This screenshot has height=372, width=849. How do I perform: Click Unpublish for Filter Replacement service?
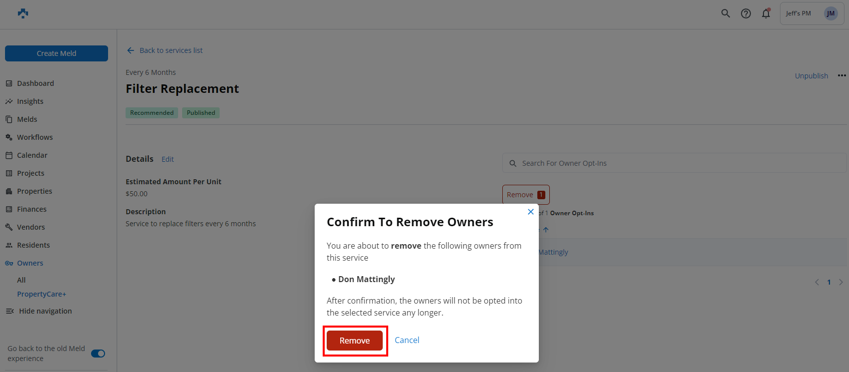point(811,76)
